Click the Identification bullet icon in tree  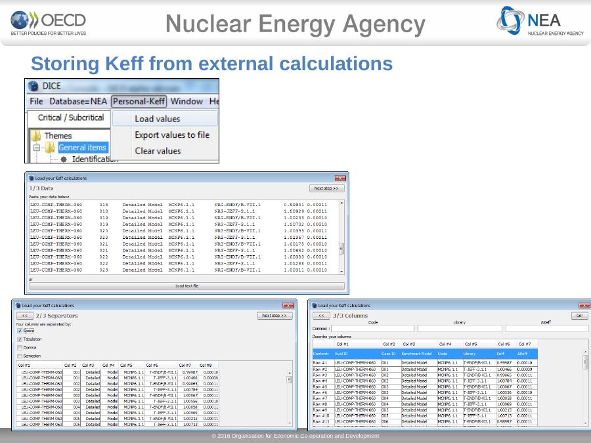[64, 159]
